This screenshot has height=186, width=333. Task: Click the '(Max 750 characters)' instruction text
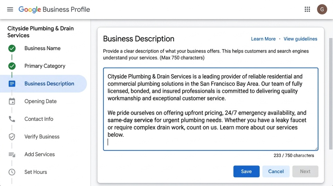pyautogui.click(x=182, y=58)
